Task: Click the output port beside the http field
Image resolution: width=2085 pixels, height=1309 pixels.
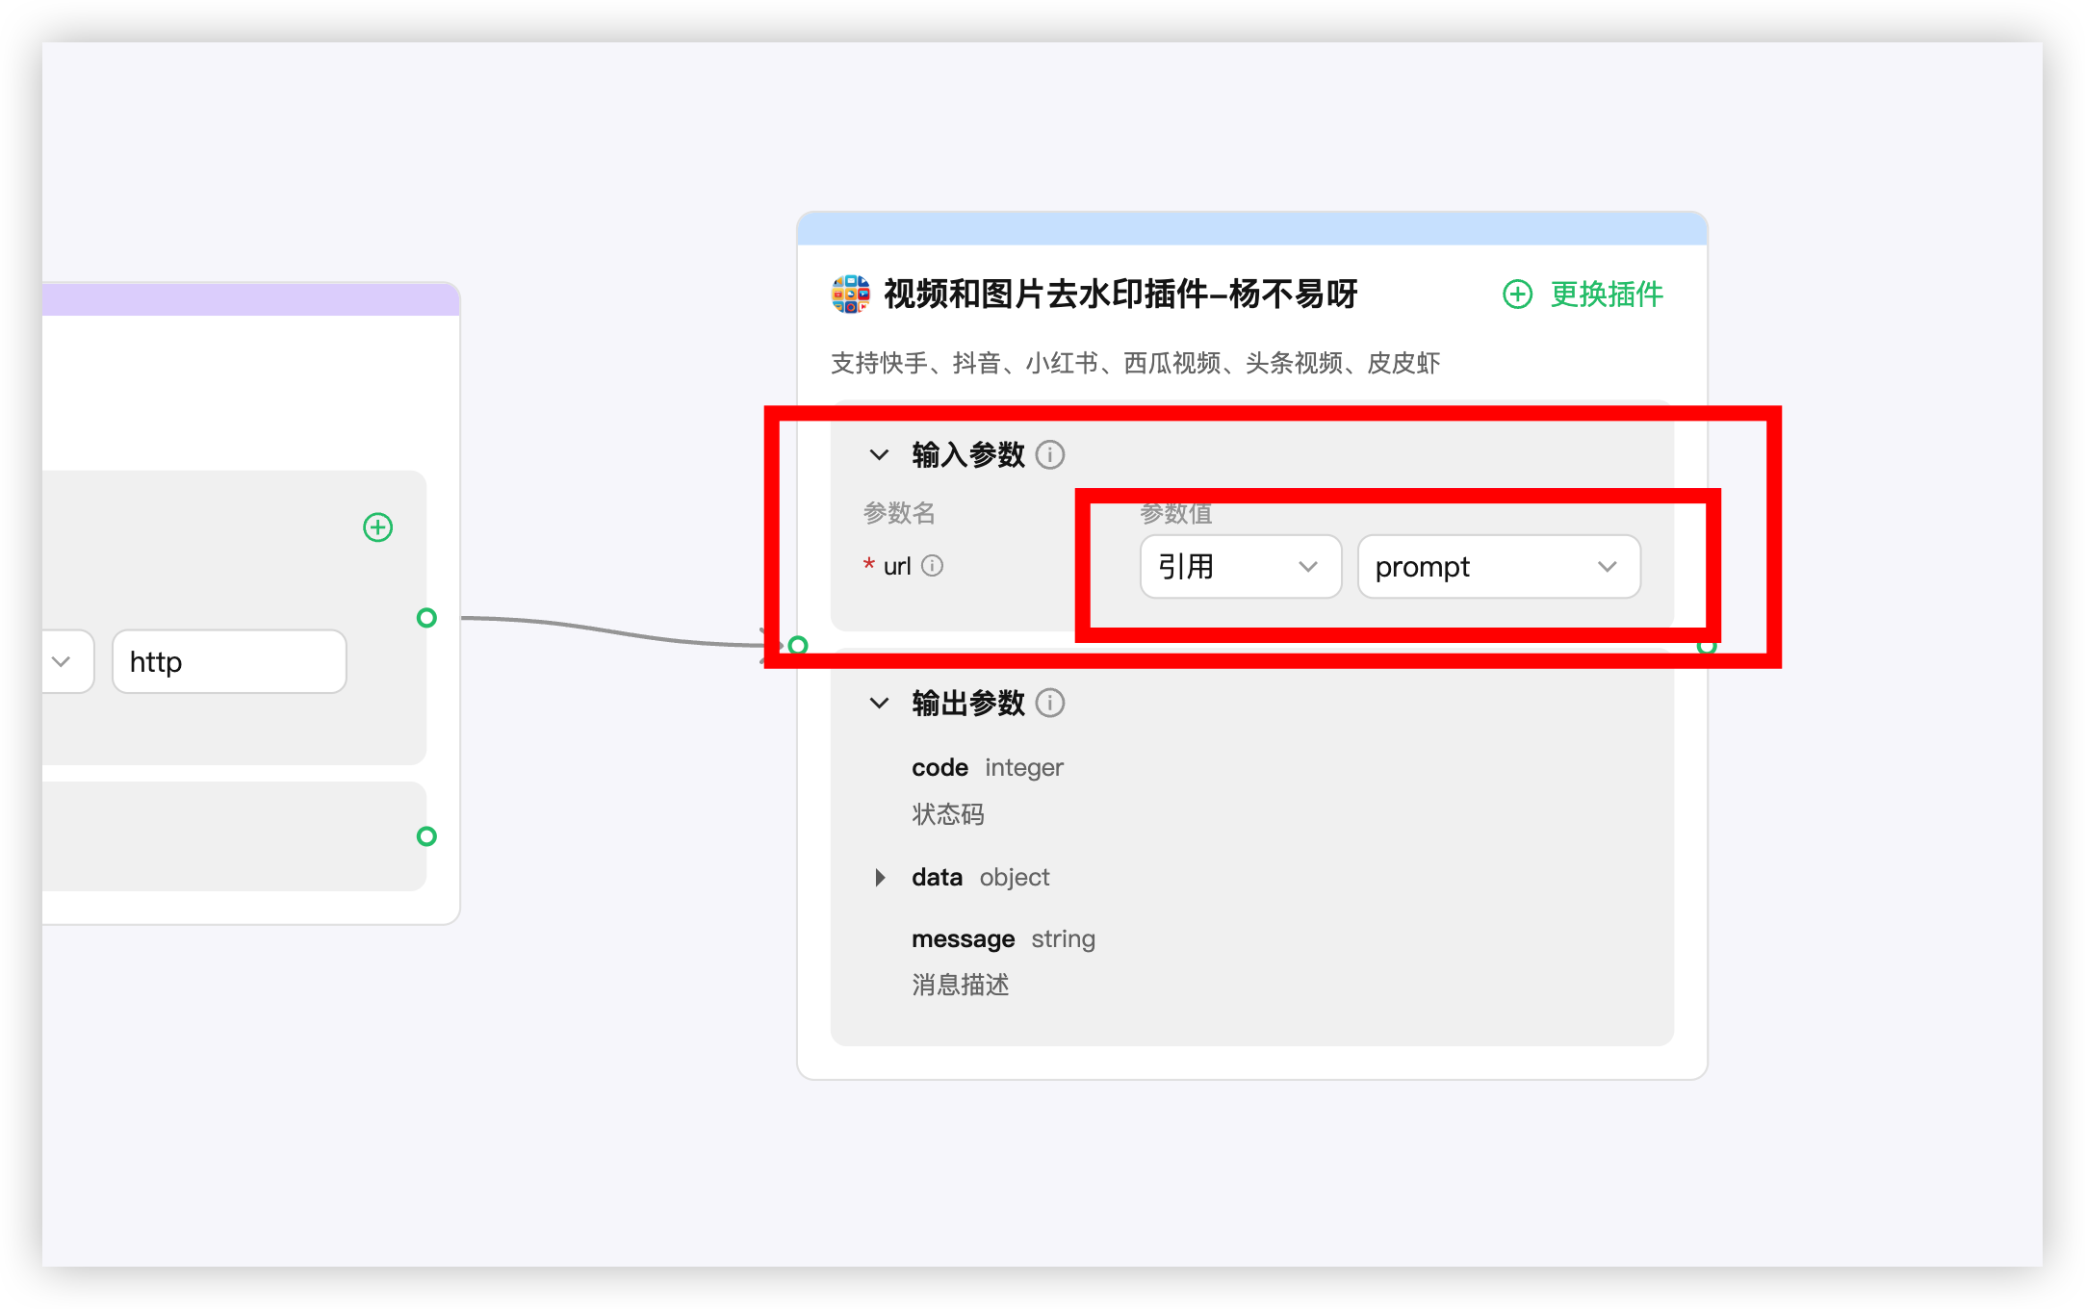Action: 426,618
